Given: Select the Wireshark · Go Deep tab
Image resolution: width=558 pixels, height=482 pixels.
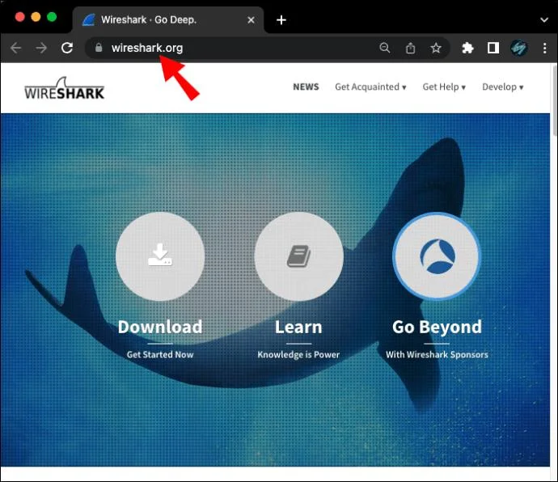Looking at the screenshot, I should coord(168,20).
